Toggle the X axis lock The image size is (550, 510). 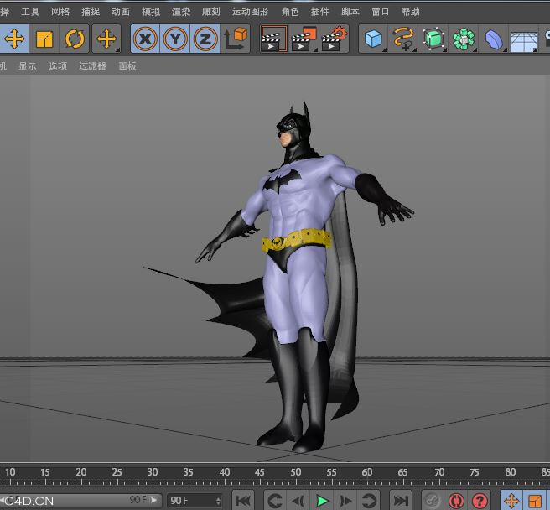[145, 39]
